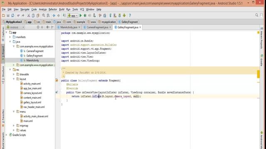
Task: Open the Gradle side panel
Action: tap(261, 60)
